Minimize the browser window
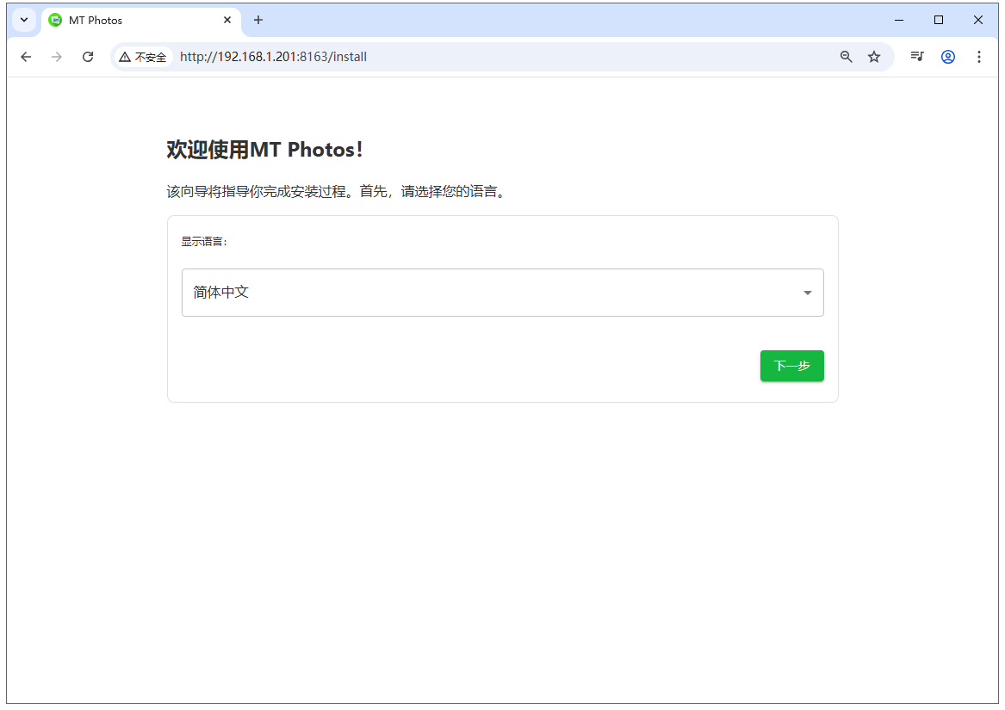The image size is (1005, 710). [898, 20]
